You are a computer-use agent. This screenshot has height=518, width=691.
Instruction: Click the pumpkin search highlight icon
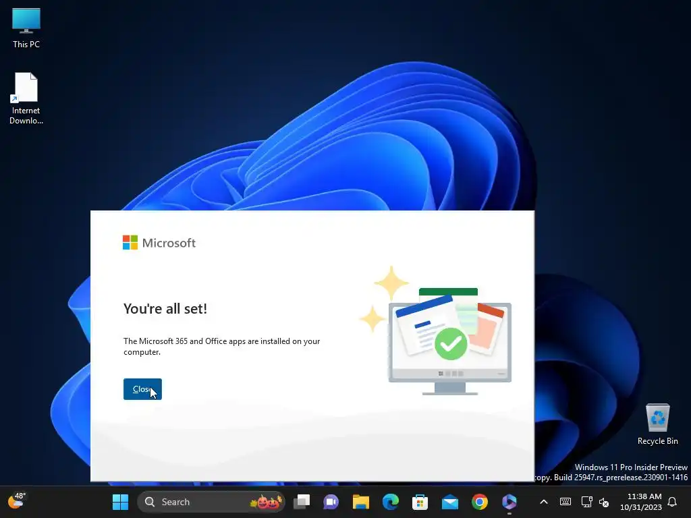[266, 502]
